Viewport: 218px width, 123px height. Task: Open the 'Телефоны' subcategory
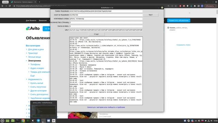point(35,65)
